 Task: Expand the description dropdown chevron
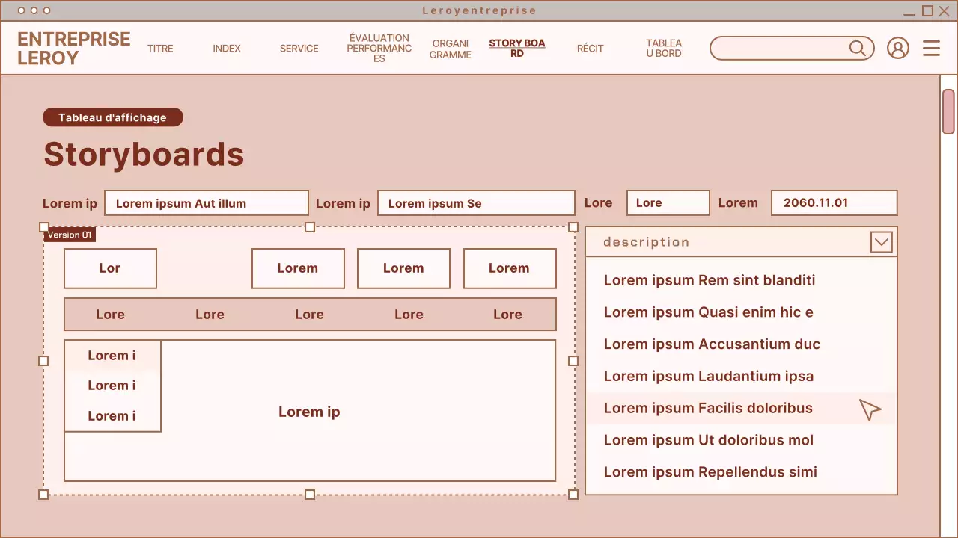[881, 241]
